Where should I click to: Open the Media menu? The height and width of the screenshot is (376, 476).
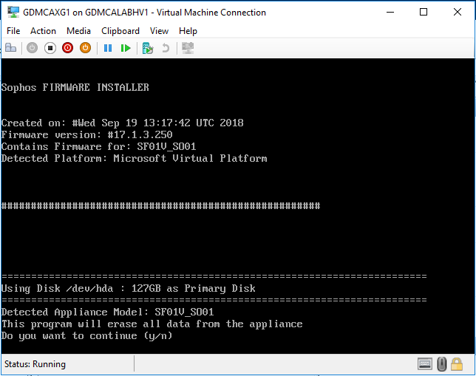point(78,31)
